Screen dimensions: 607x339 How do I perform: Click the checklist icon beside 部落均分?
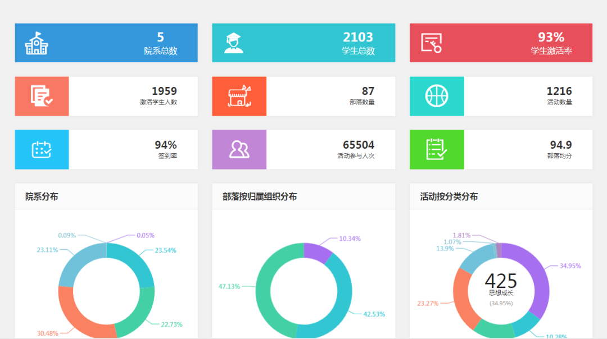pos(437,150)
